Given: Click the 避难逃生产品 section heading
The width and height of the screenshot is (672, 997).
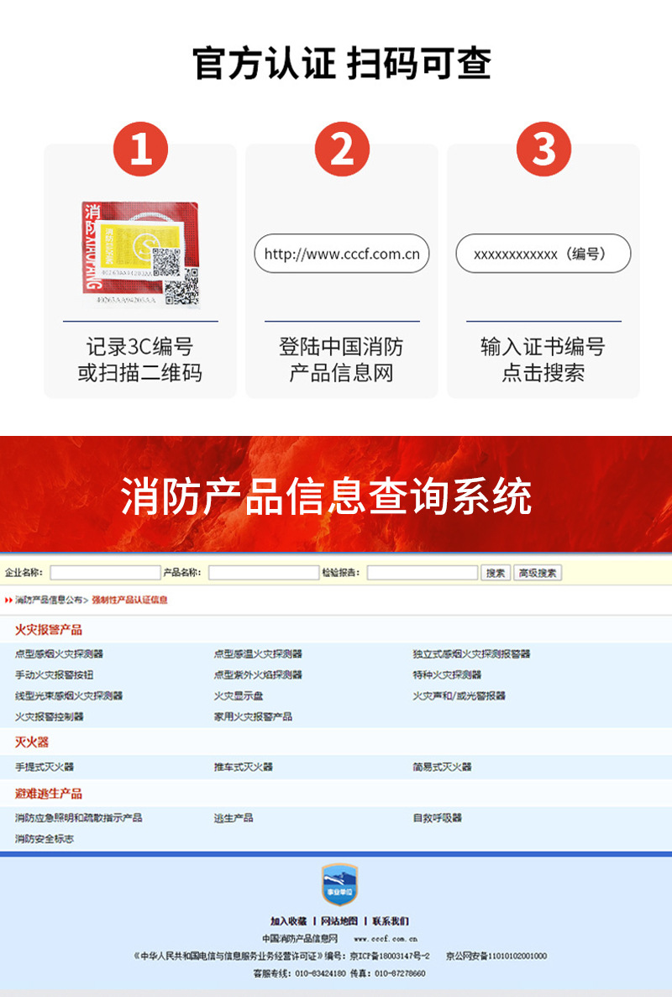Looking at the screenshot, I should click(49, 794).
